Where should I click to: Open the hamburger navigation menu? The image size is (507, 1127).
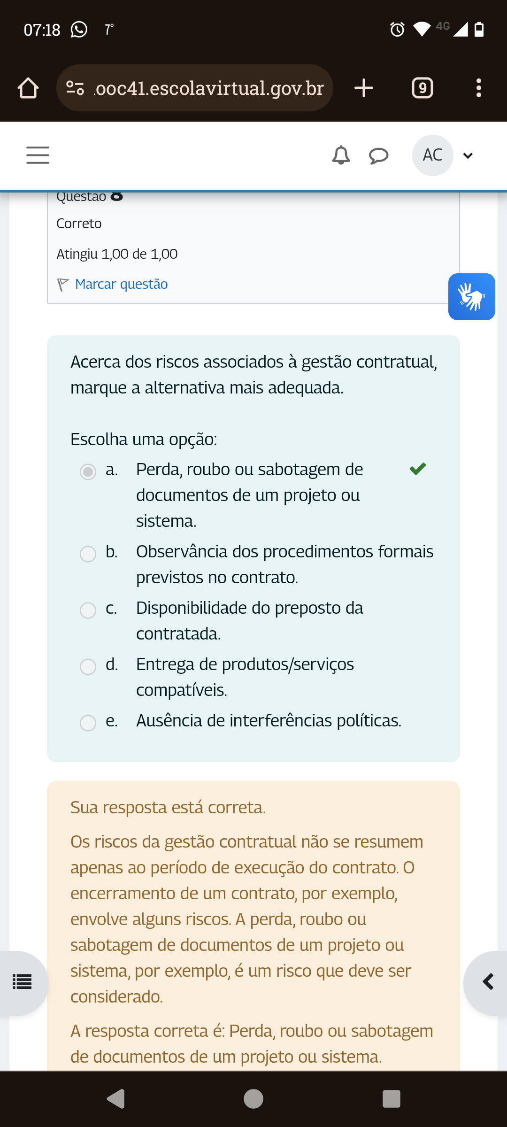click(38, 155)
